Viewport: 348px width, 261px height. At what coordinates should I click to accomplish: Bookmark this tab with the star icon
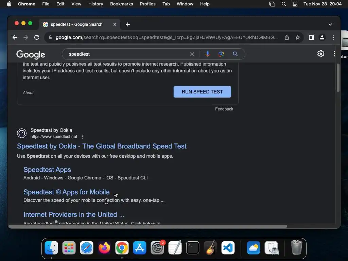click(298, 37)
